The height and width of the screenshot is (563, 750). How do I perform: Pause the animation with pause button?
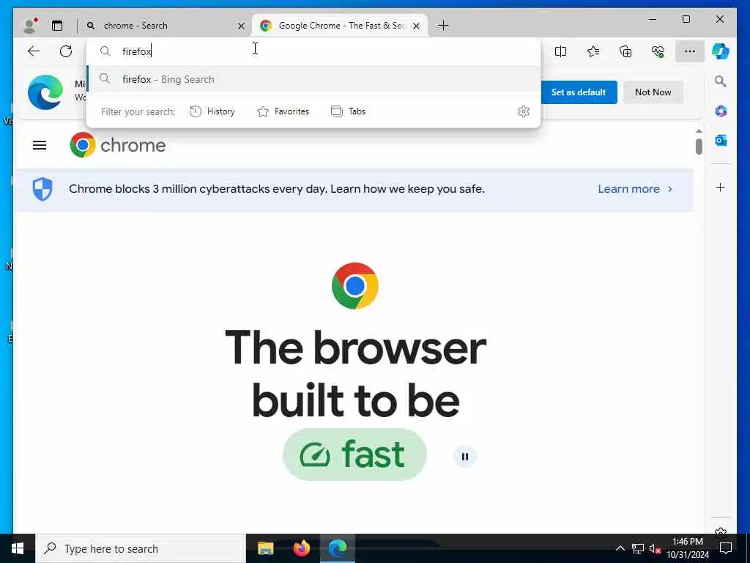pyautogui.click(x=464, y=456)
